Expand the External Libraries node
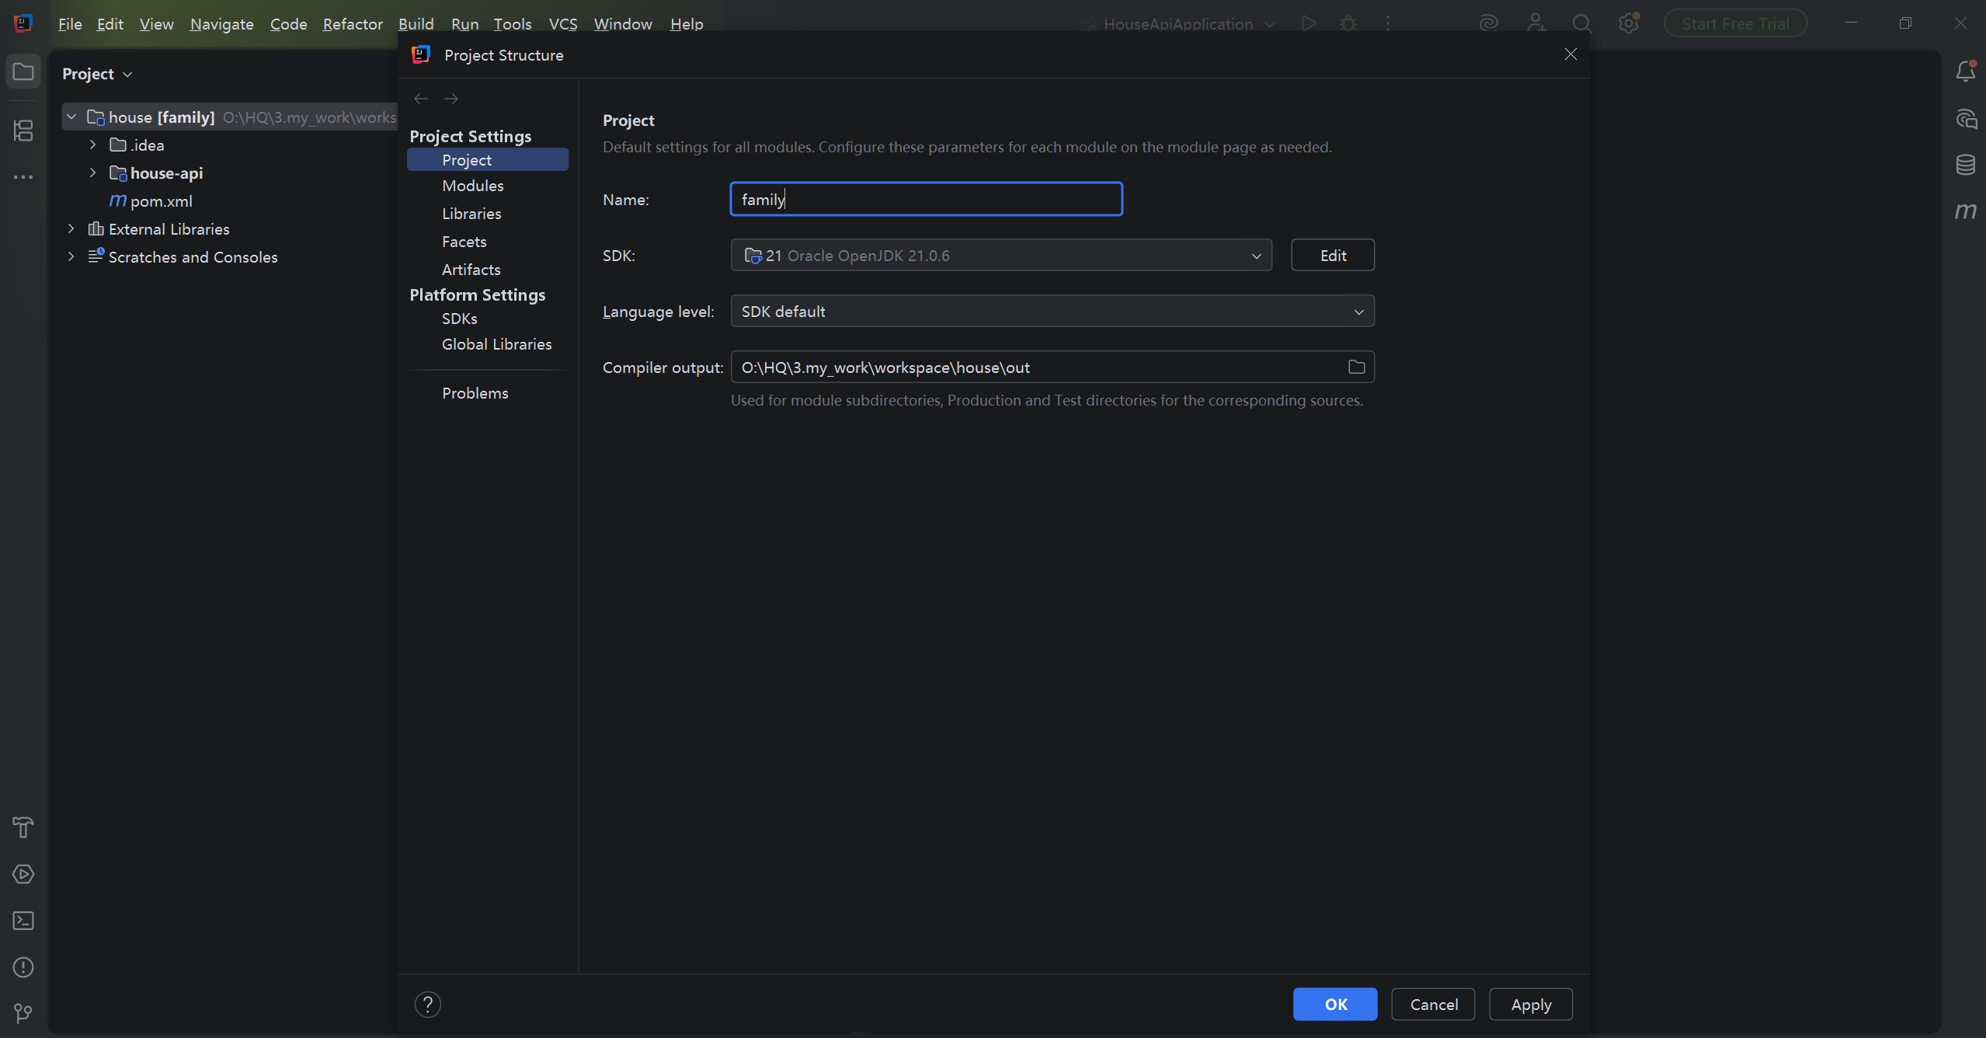Image resolution: width=1986 pixels, height=1038 pixels. coord(71,228)
